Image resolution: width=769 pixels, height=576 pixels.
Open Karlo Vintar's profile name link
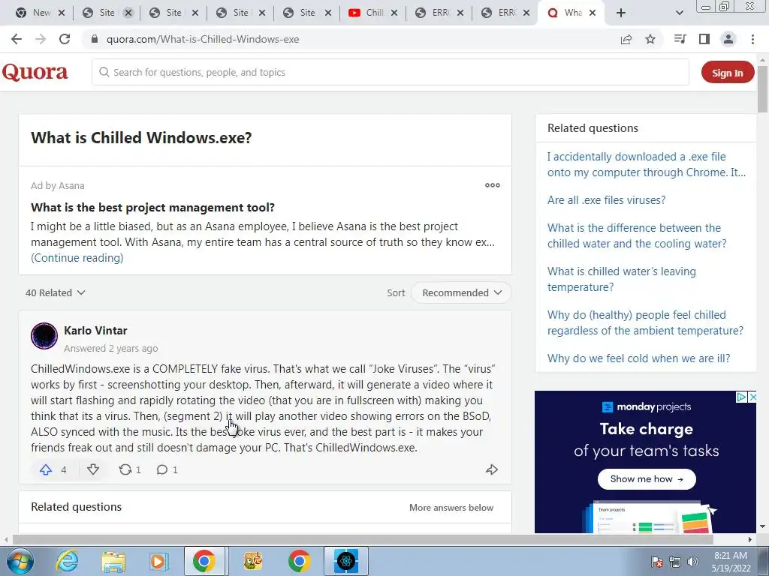95,331
